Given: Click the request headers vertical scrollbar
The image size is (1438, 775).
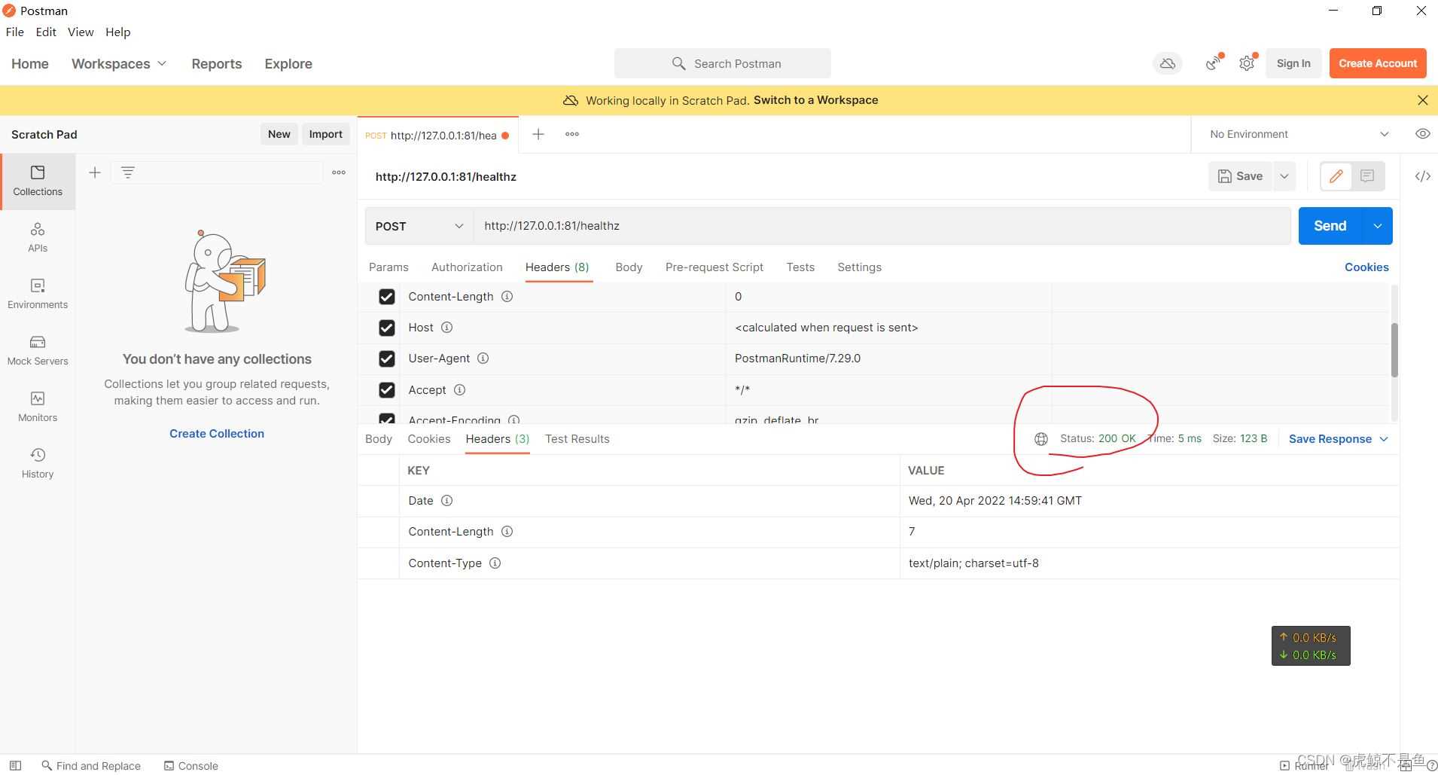Looking at the screenshot, I should tap(1394, 350).
